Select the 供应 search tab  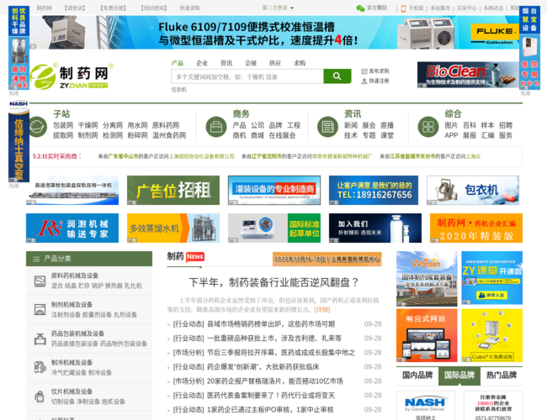point(275,63)
